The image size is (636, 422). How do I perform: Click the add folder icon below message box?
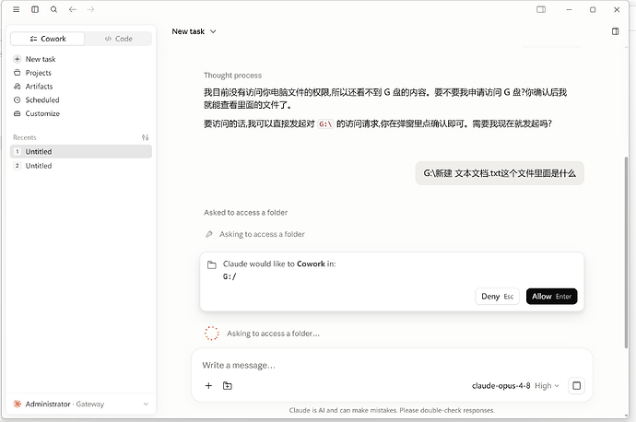pyautogui.click(x=228, y=385)
